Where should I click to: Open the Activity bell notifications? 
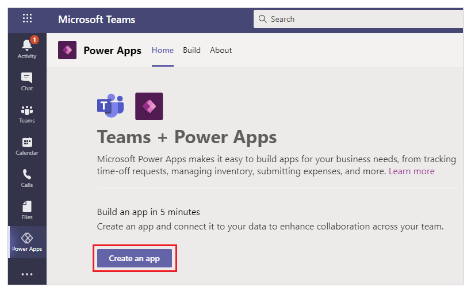click(x=27, y=48)
